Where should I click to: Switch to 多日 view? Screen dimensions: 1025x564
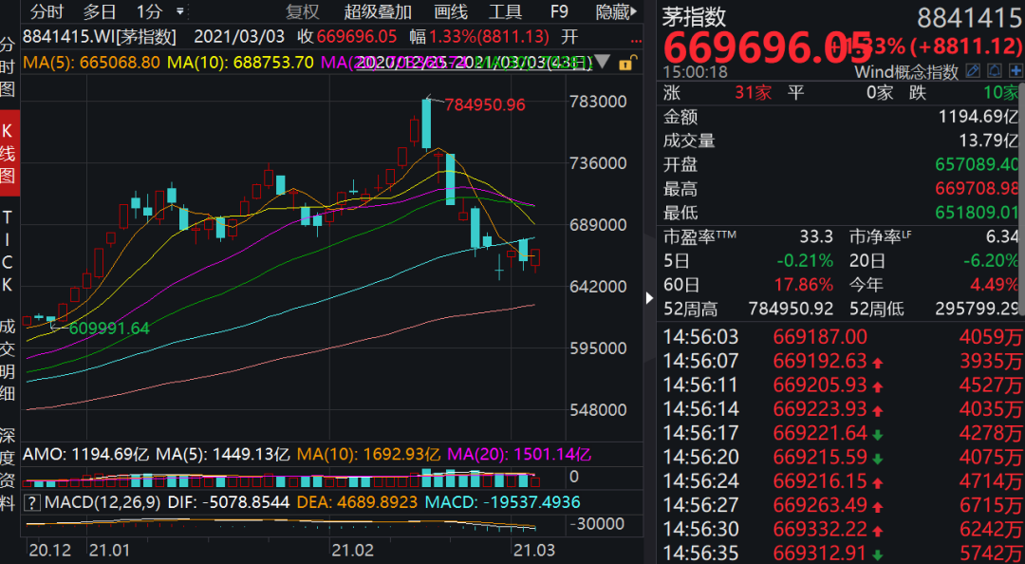100,11
